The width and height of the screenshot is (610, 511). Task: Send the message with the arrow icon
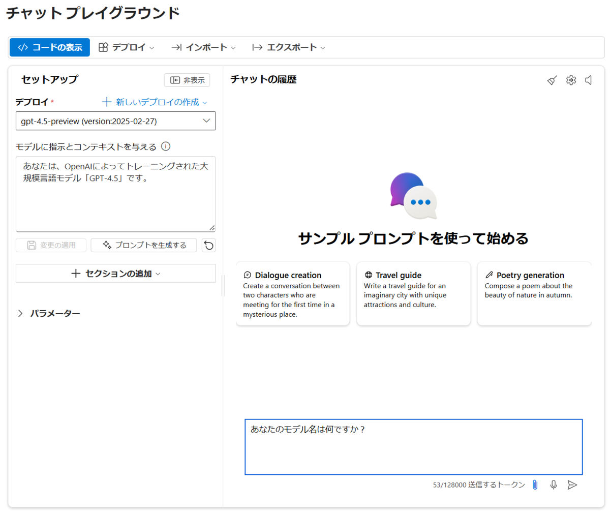pyautogui.click(x=572, y=485)
